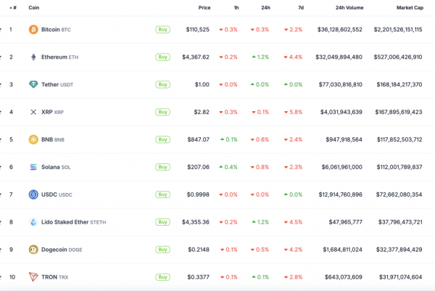Click Bitcoin market cap $2,201,526,151,115
The height and width of the screenshot is (291, 435).
pyautogui.click(x=398, y=30)
